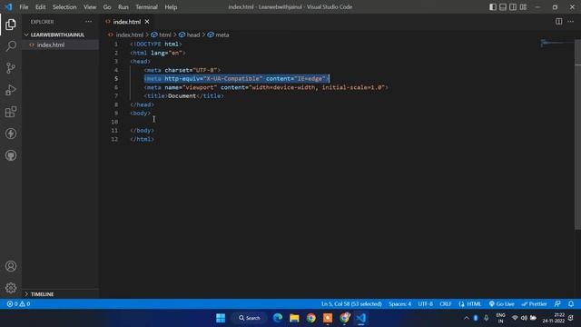Split the editor to the right
Image resolution: width=581 pixels, height=327 pixels.
[x=558, y=22]
